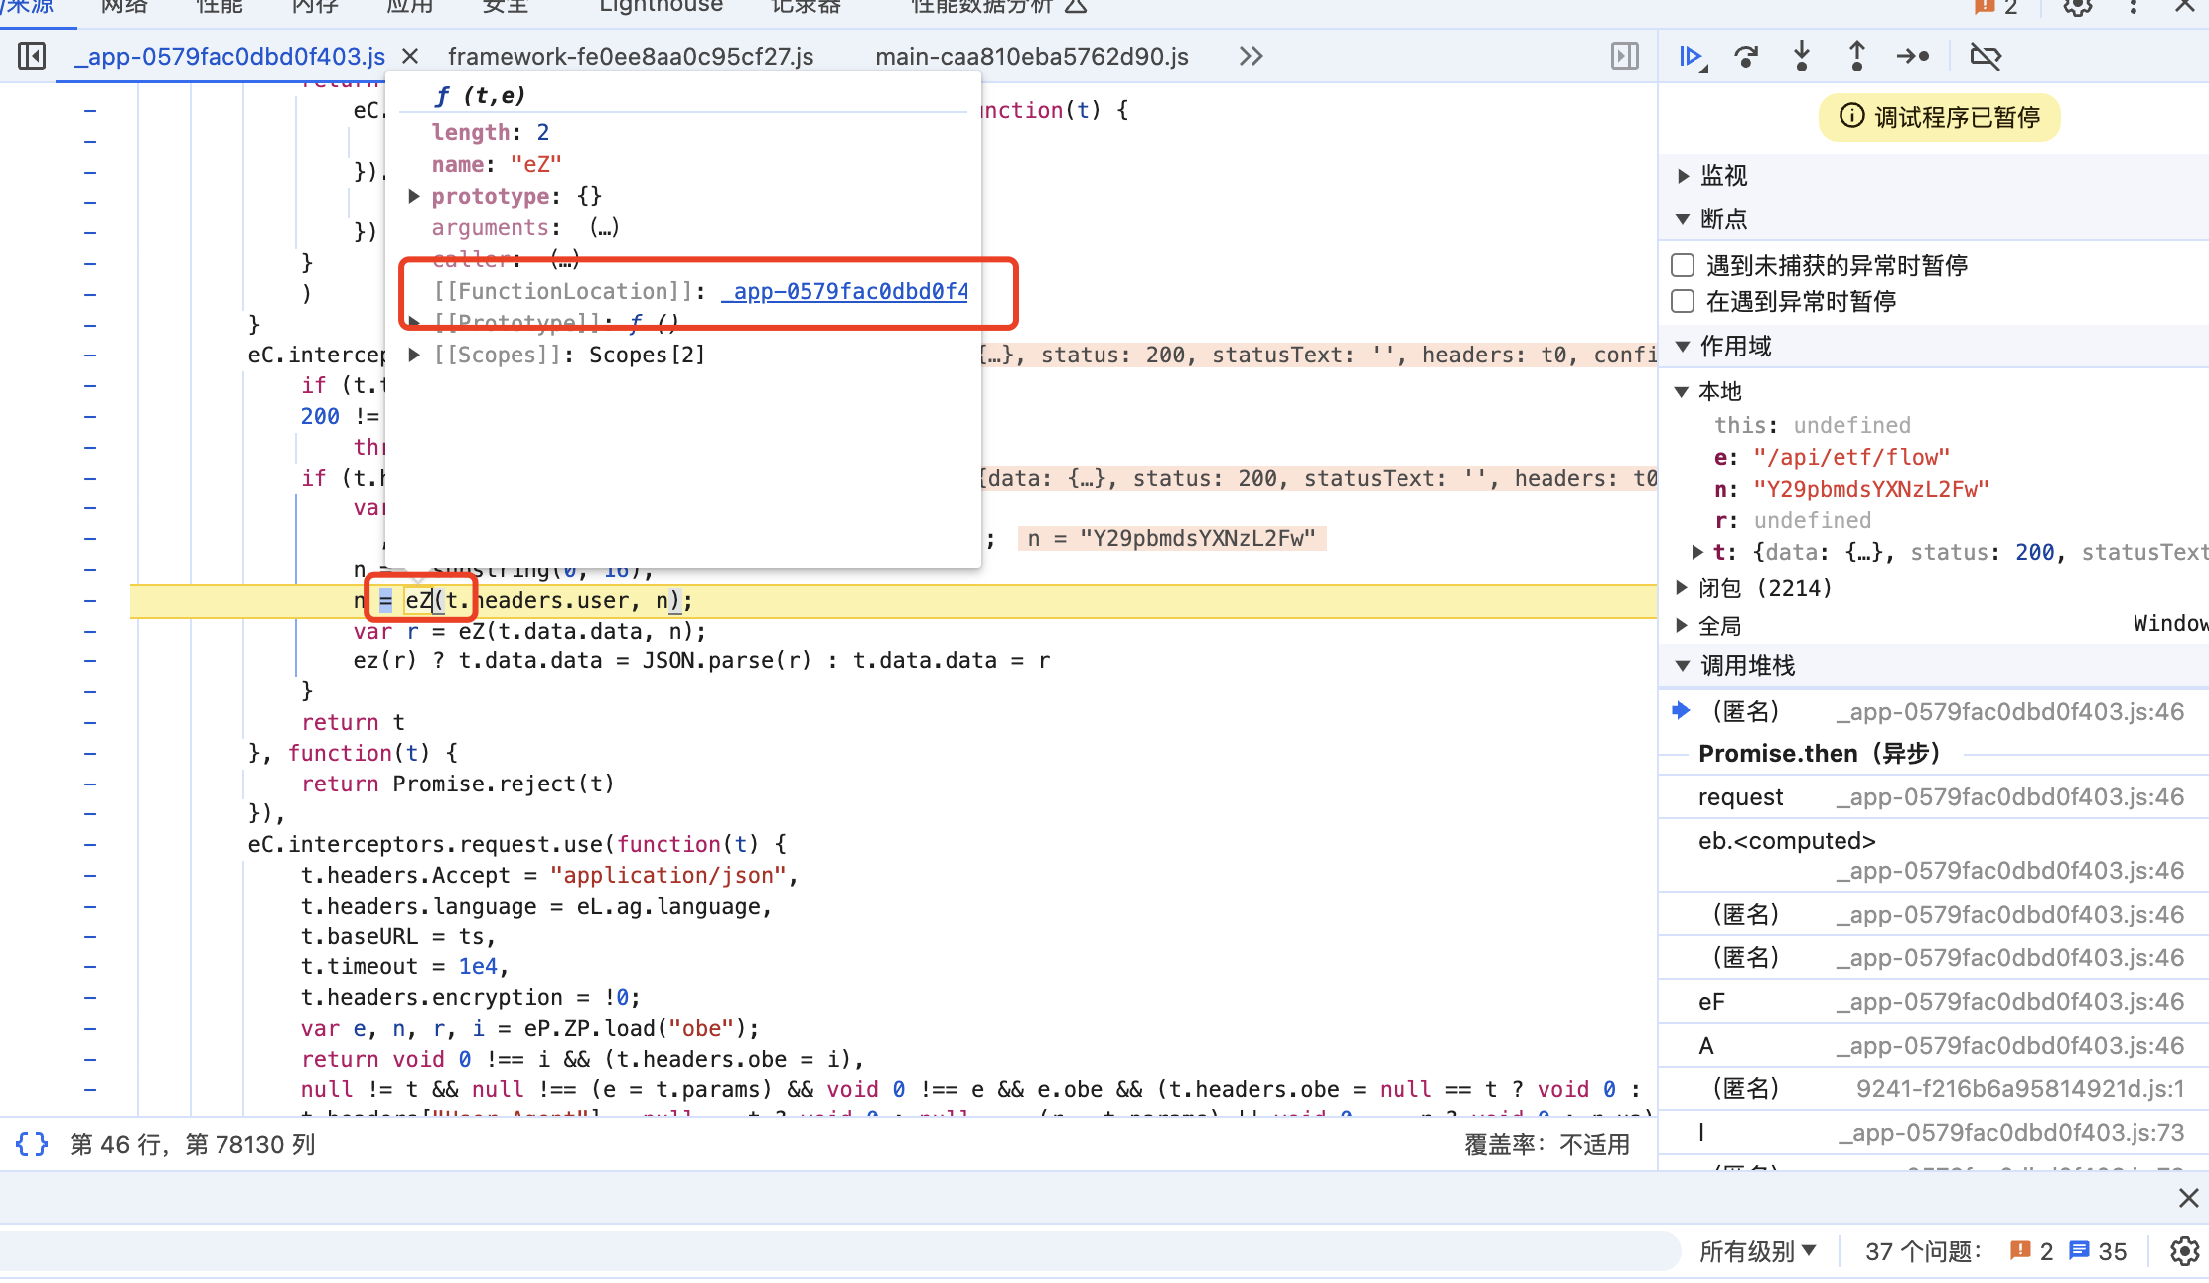Expand prototype property in popup
2209x1283 pixels.
414,196
